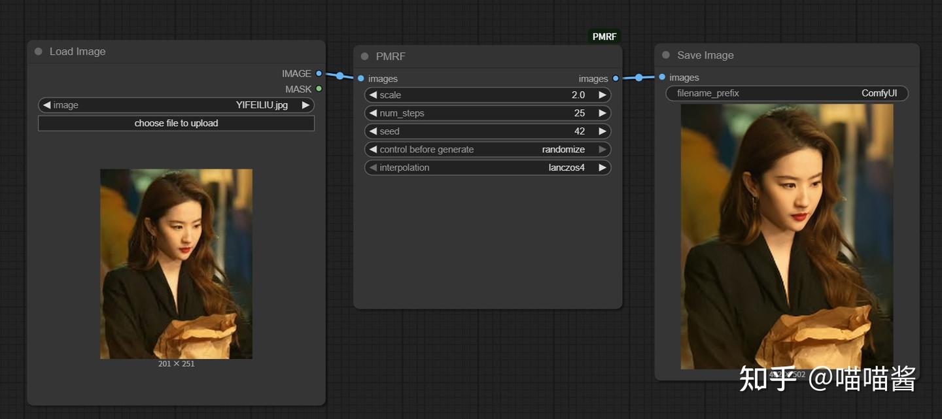Collapse the PMRF node using its dot
Viewport: 942px width, 419px height.
point(365,56)
